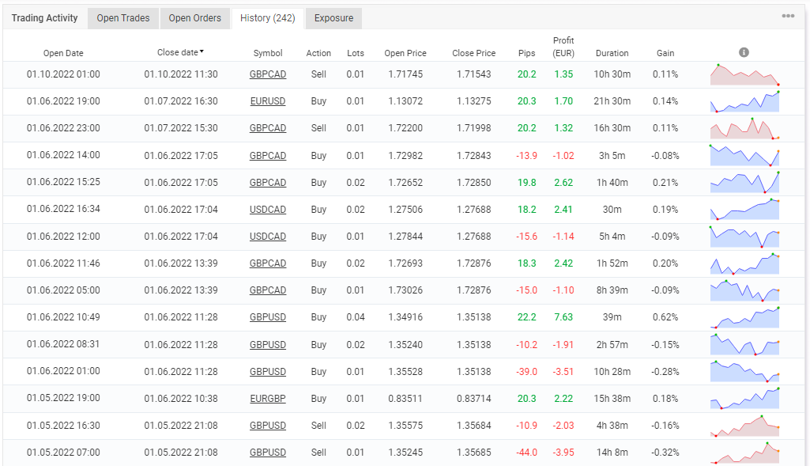Image resolution: width=810 pixels, height=466 pixels.
Task: Open the three-dot options menu
Action: [x=788, y=16]
